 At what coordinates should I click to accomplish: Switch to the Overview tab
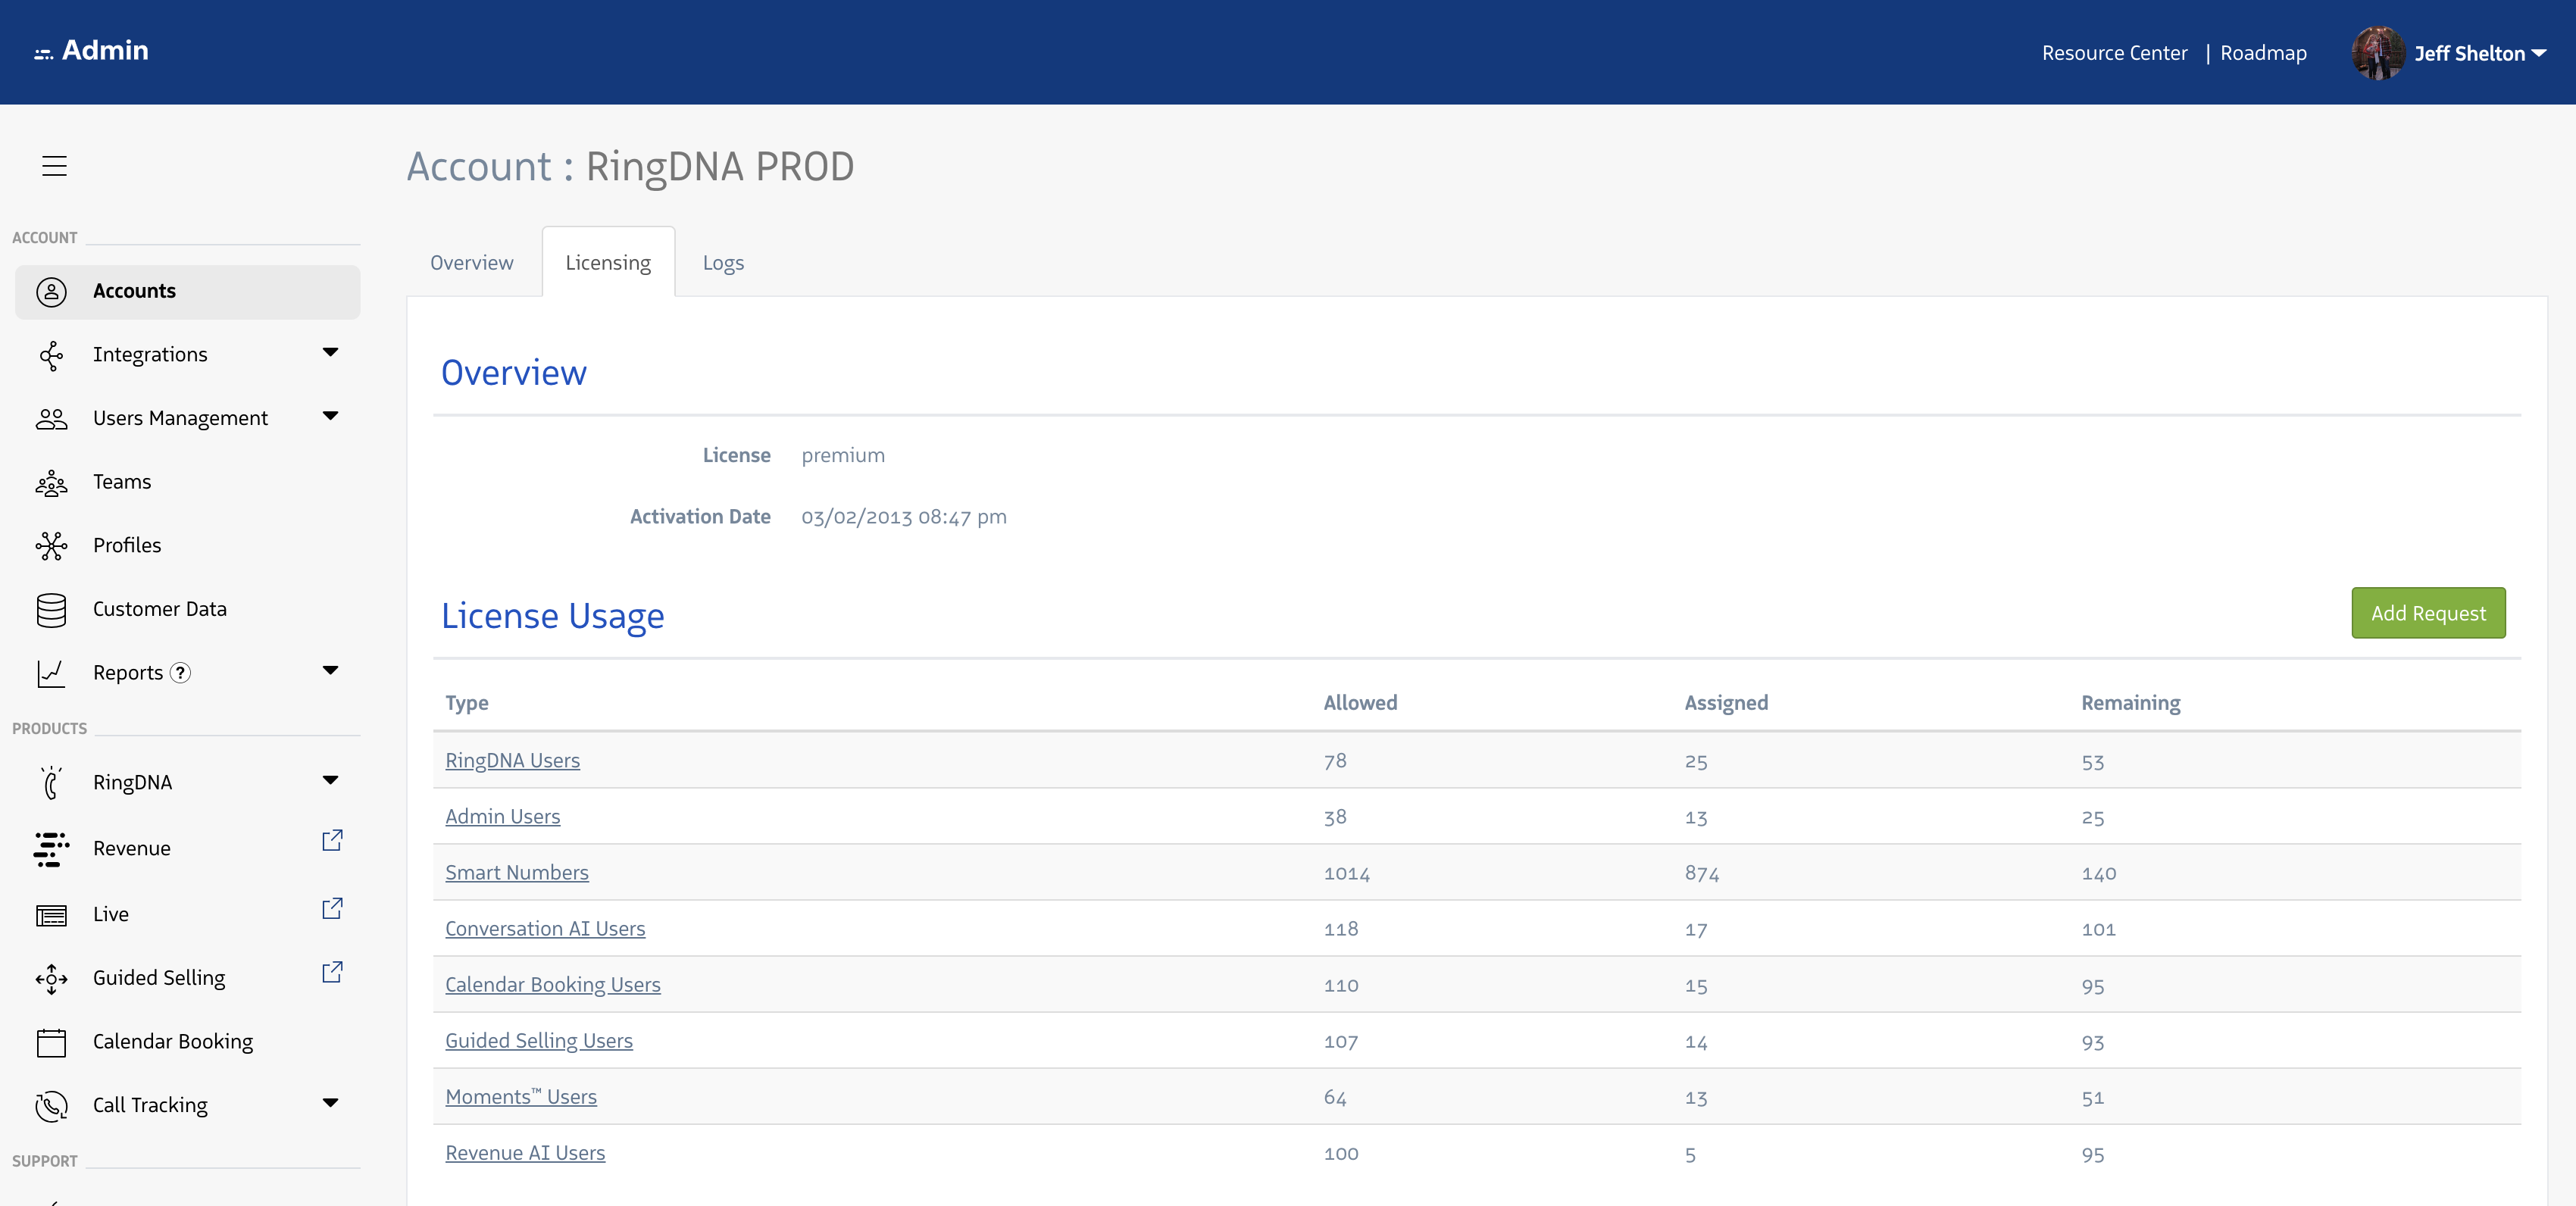pyautogui.click(x=471, y=263)
